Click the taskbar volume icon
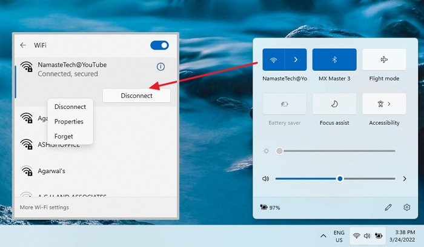Image resolution: width=424 pixels, height=247 pixels. 367,236
